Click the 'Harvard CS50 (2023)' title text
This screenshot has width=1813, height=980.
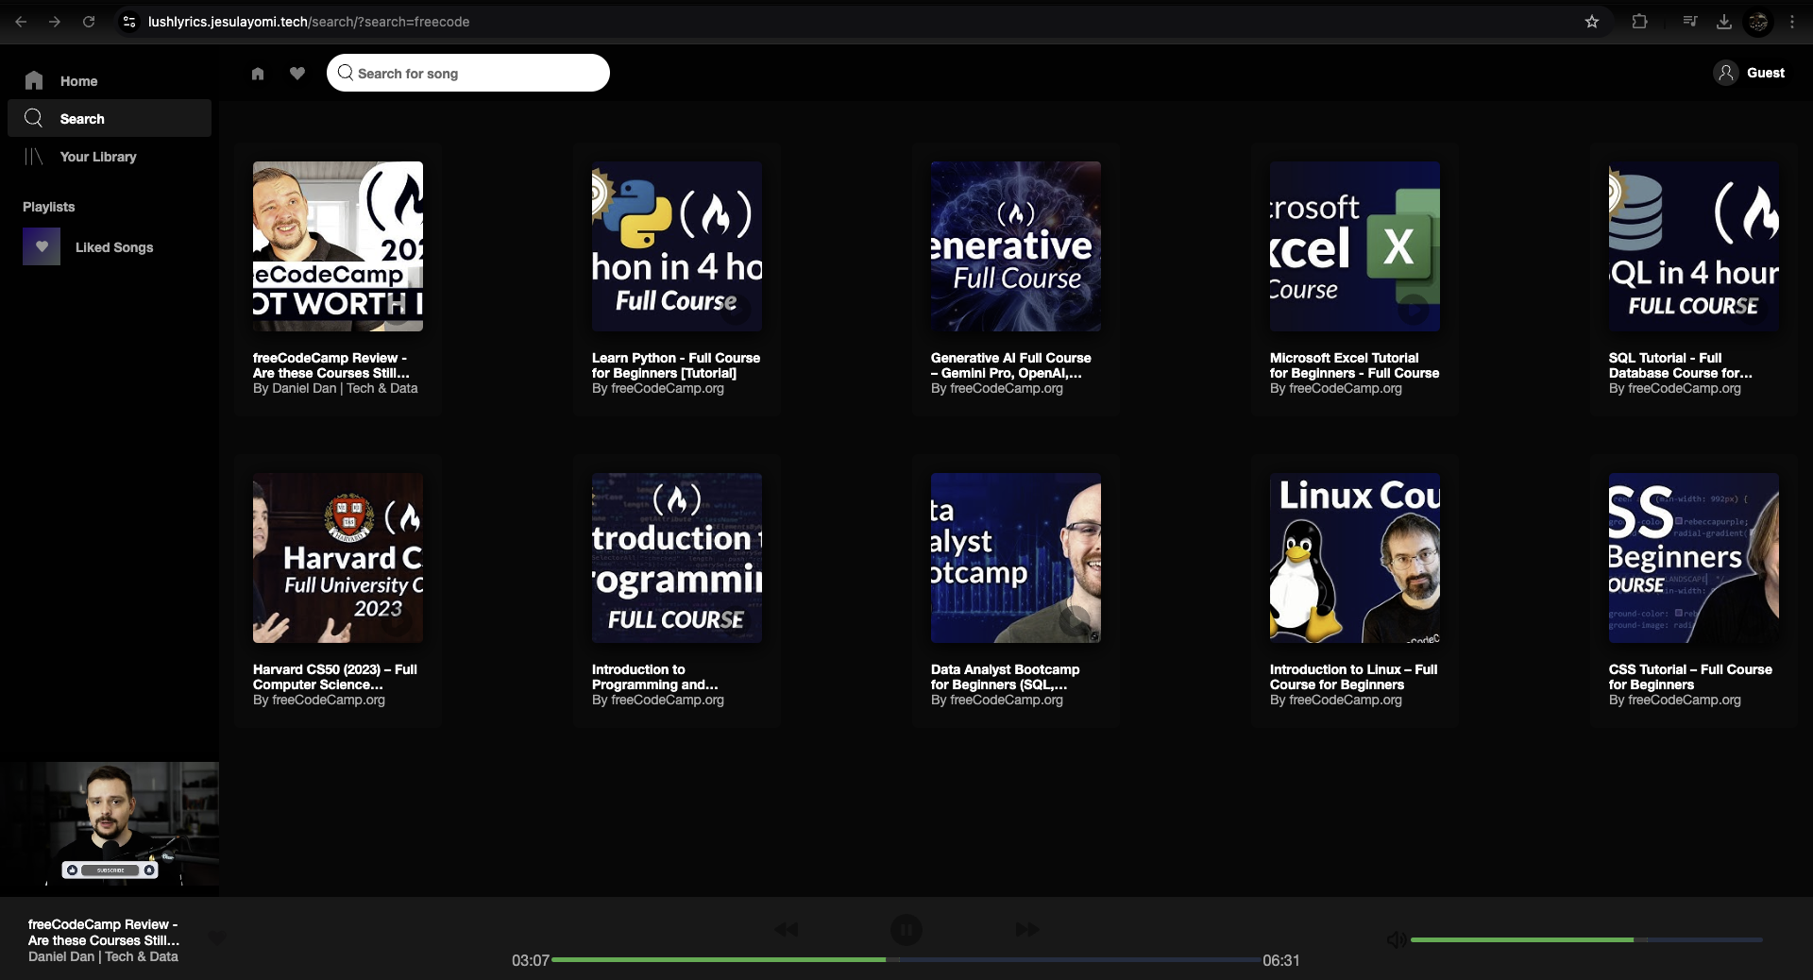[335, 677]
